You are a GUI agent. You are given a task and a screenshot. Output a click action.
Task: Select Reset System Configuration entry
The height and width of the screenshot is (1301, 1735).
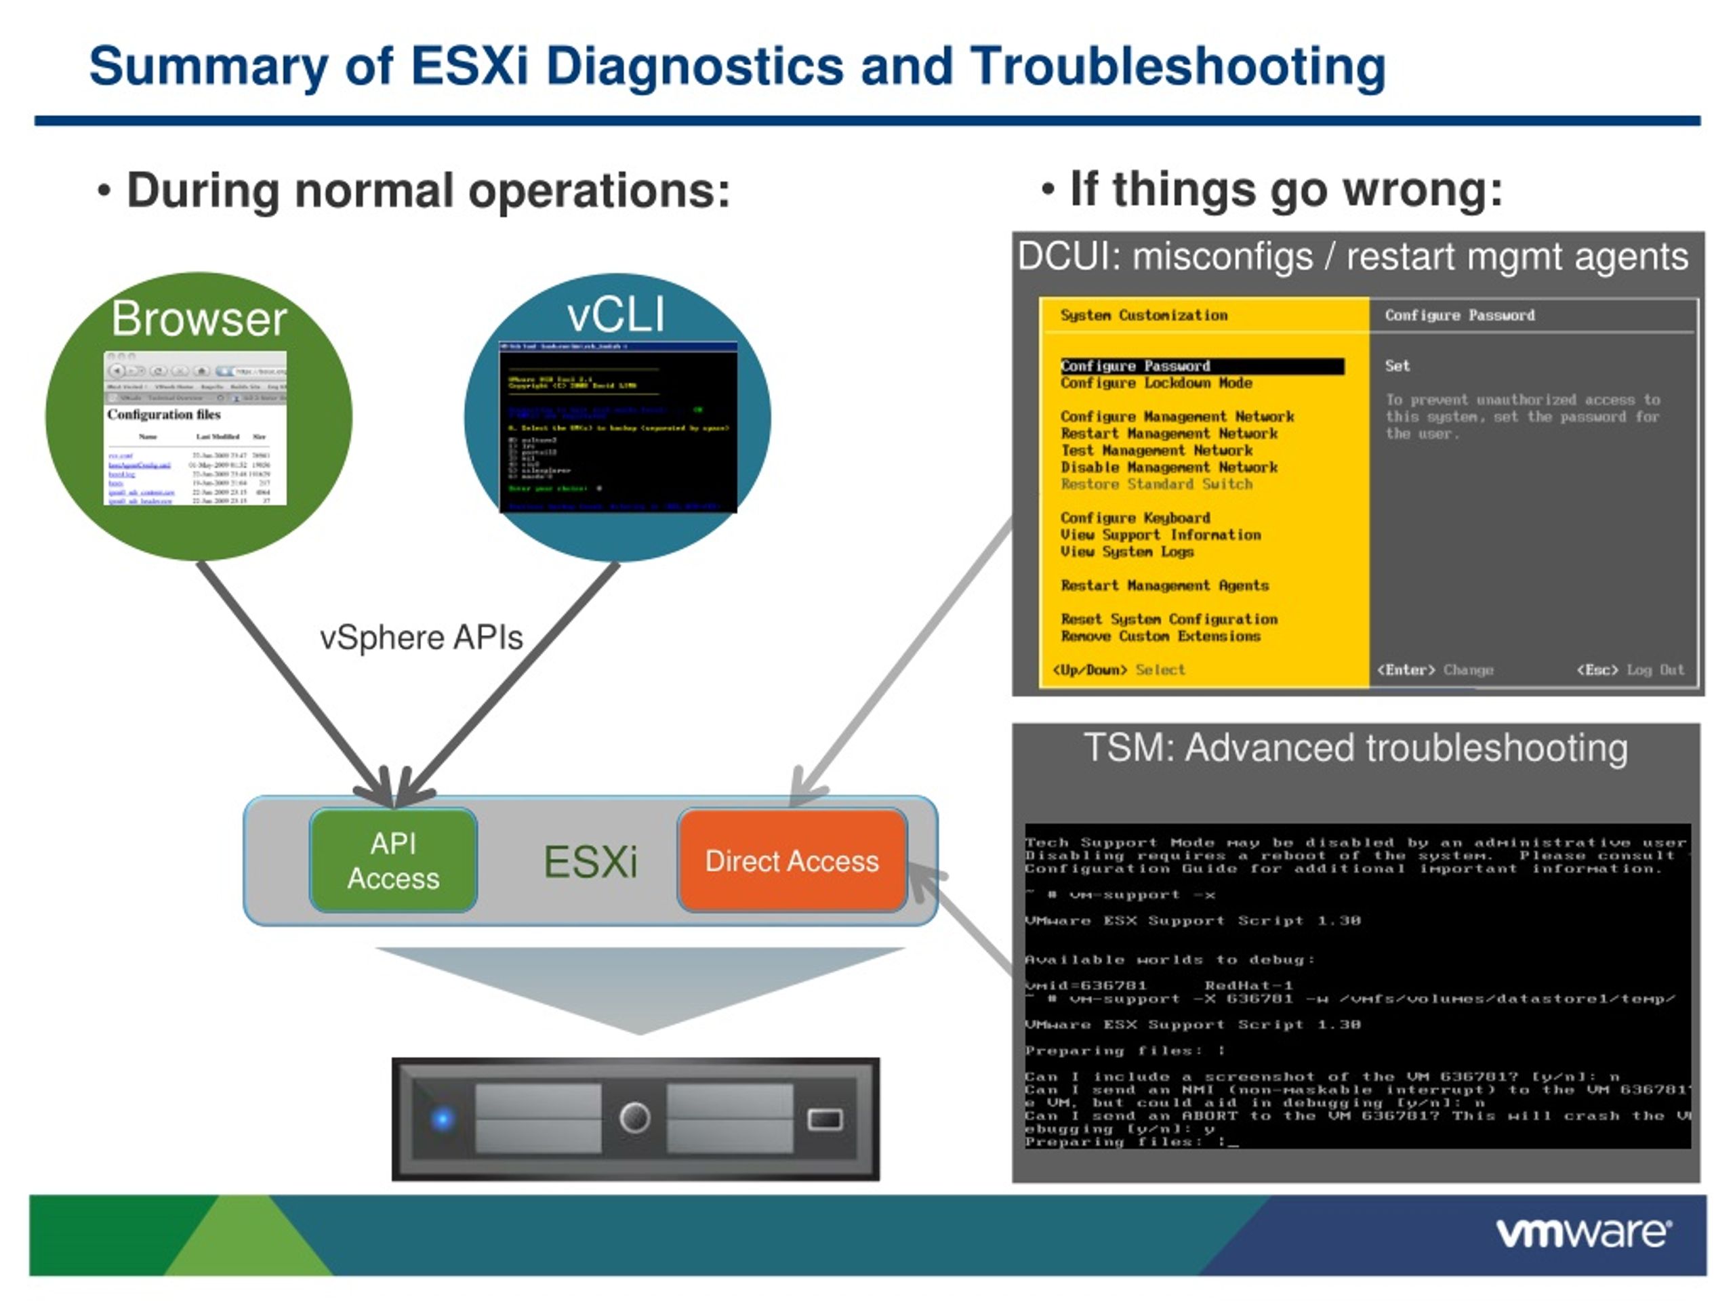(1168, 619)
